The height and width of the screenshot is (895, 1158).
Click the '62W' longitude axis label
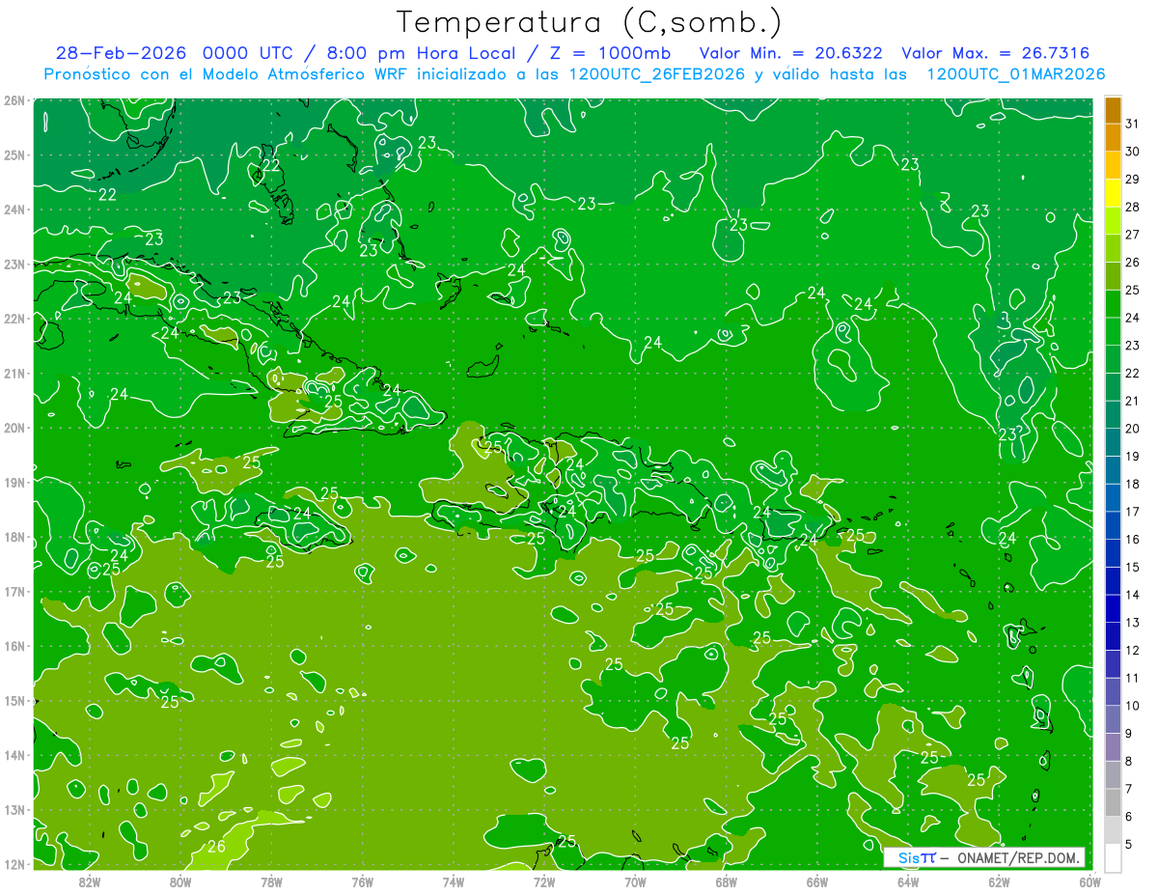point(999,881)
